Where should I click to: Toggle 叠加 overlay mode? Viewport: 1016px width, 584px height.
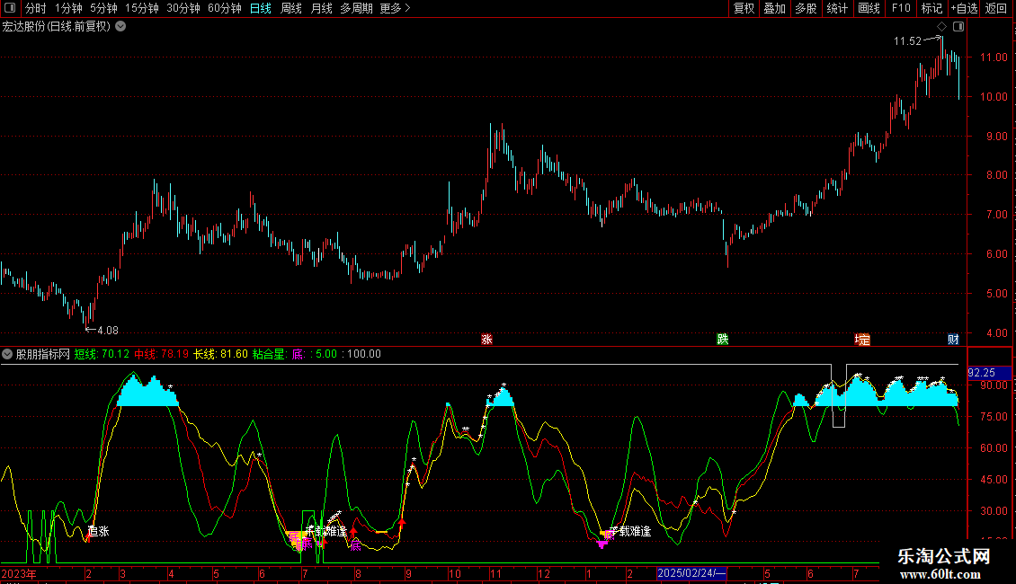point(774,8)
